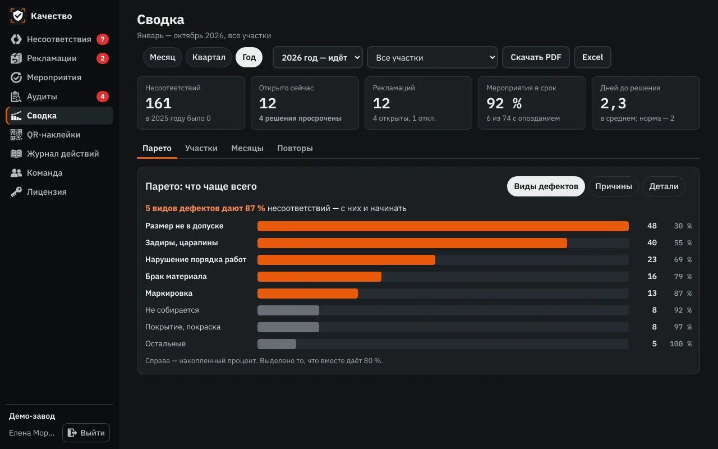Open QR-наклейки via the QR icon
Viewport: 718px width, 449px height.
click(16, 135)
